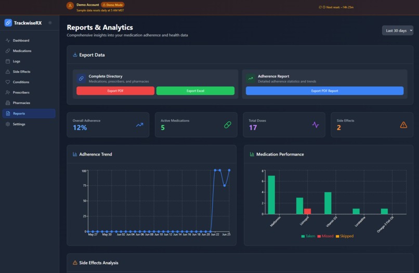Click the TrackwiseRX logo icon

(8, 23)
